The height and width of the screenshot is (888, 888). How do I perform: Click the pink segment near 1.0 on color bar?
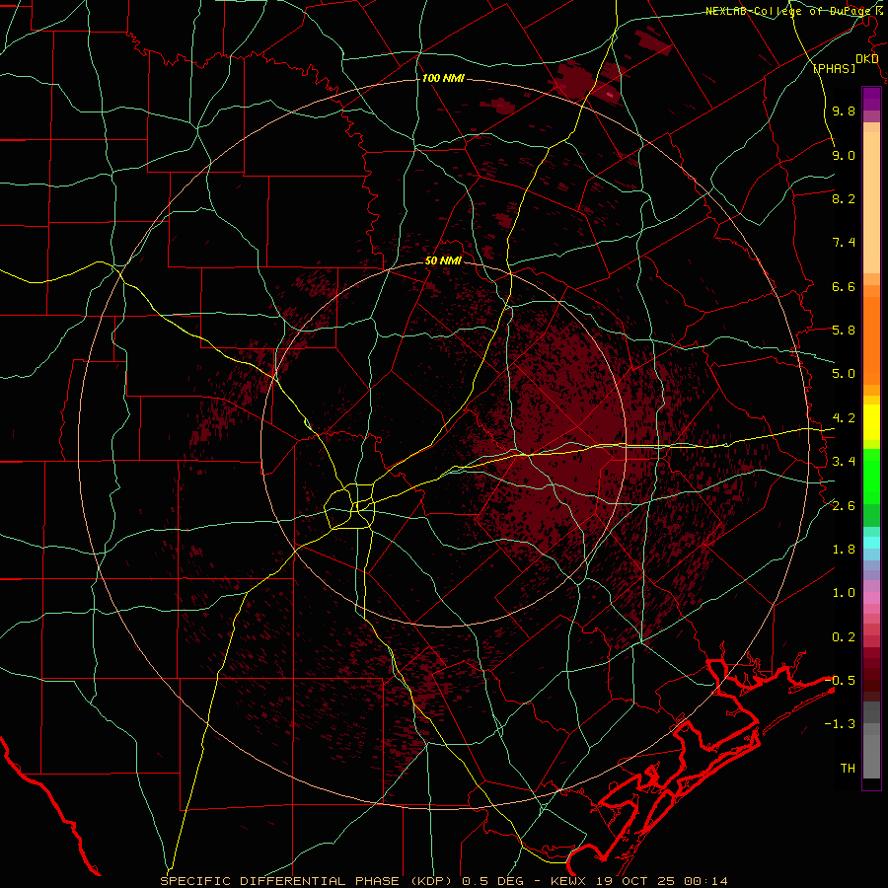pyautogui.click(x=871, y=598)
